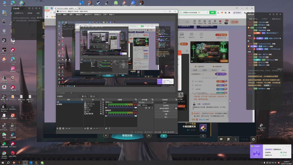Open the 帮助(H) menu in OBS
293x165 pixels.
(x=111, y=14)
